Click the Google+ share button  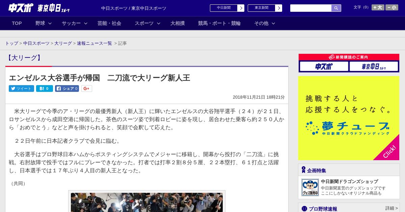point(87,89)
